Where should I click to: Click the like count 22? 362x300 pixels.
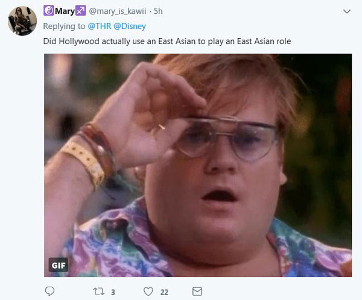click(164, 292)
